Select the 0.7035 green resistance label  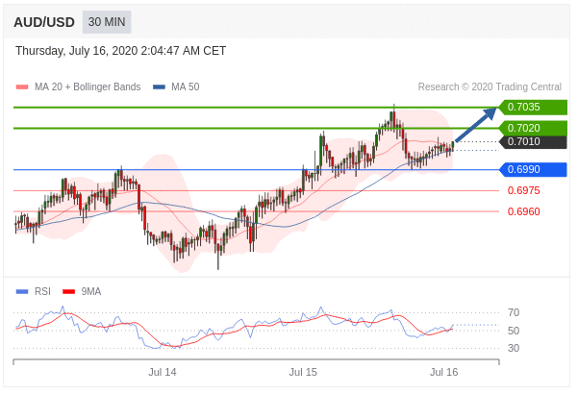[x=533, y=108]
